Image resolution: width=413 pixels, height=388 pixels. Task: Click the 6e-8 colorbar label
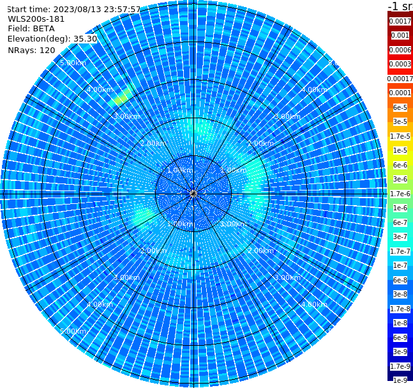(400, 280)
